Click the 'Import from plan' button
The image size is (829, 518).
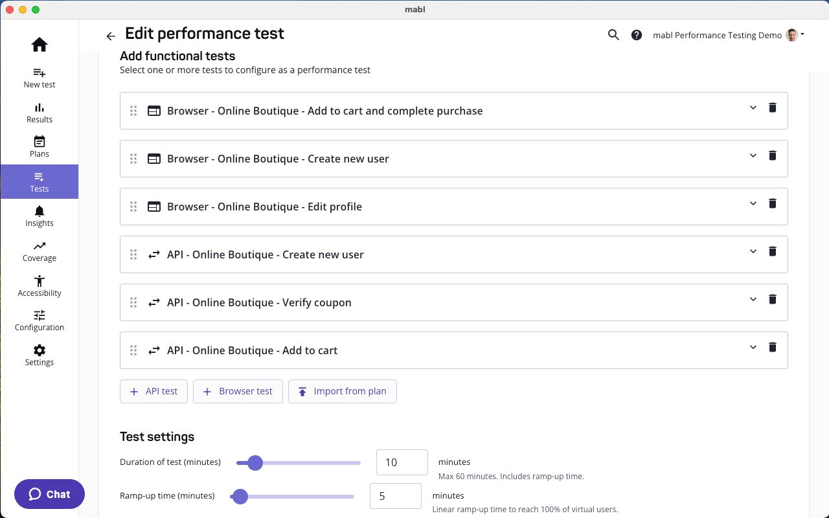point(342,391)
